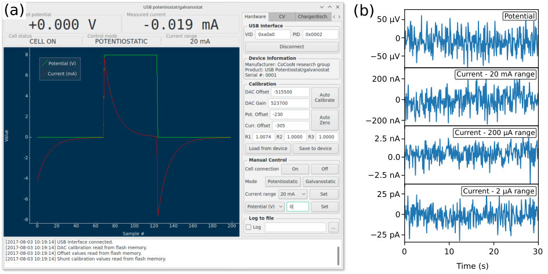548x274 pixels.
Task: Click the log file path field
Action: click(295, 227)
